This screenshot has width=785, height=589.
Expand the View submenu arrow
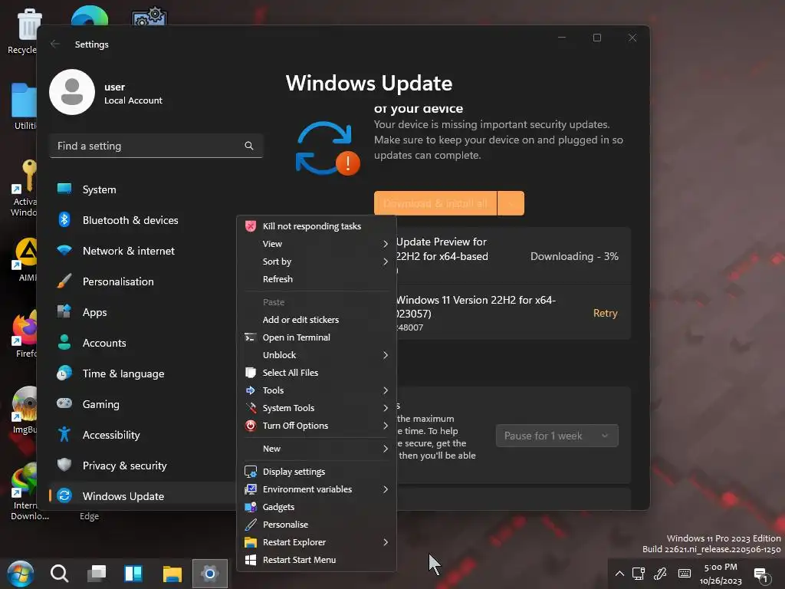point(386,244)
